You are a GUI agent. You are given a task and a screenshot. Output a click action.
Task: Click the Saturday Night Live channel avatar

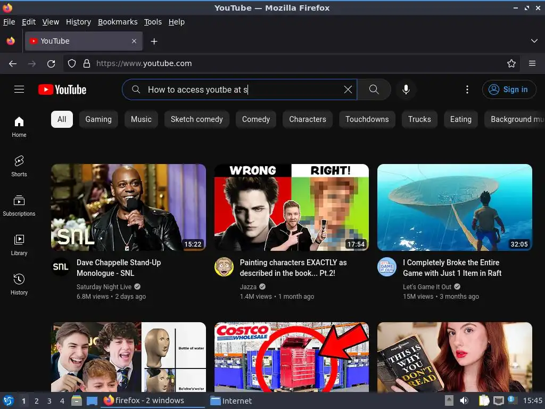point(61,267)
